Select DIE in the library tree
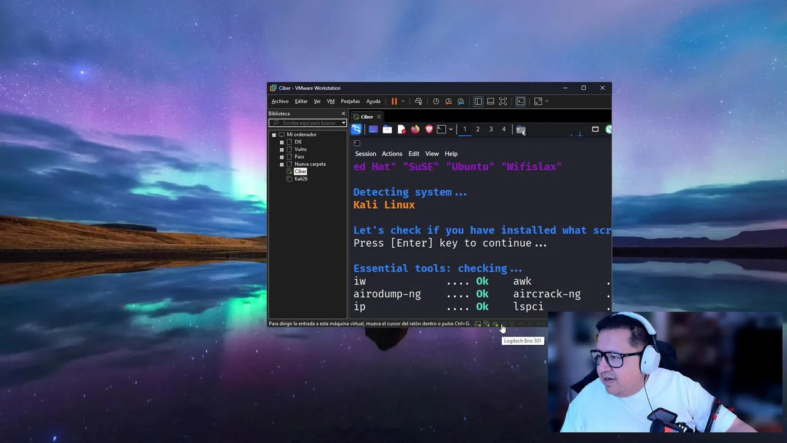Viewport: 787px width, 443px height. tap(298, 142)
